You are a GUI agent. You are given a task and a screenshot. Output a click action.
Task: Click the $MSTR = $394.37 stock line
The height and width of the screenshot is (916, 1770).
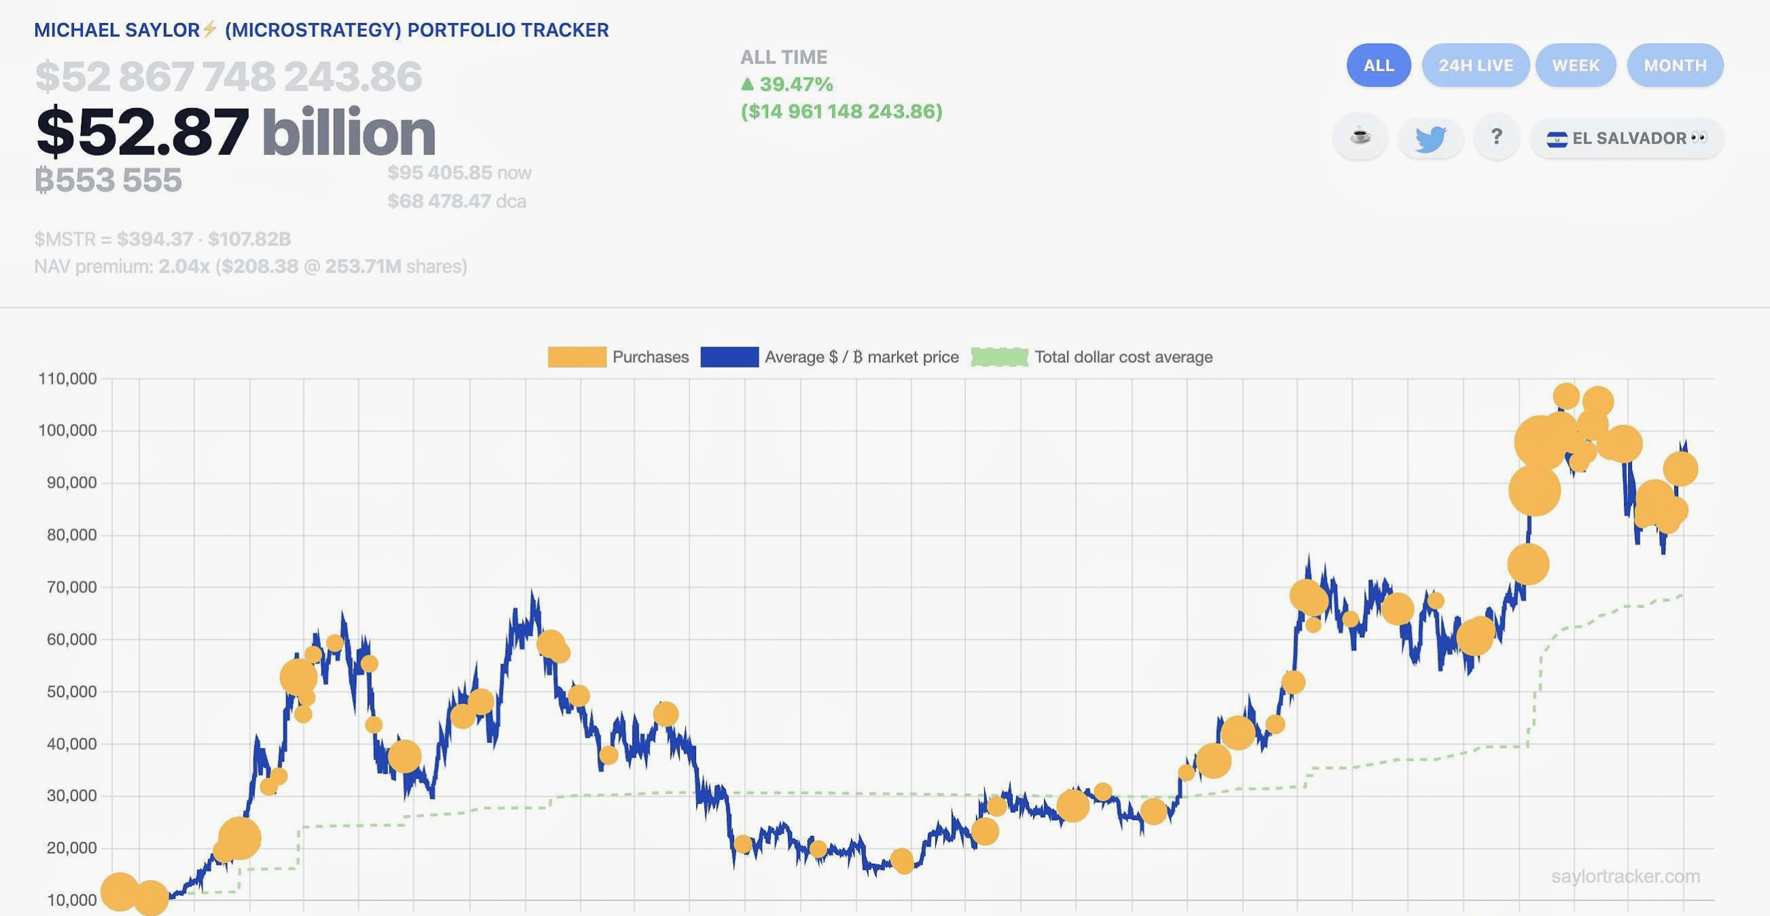coord(163,239)
